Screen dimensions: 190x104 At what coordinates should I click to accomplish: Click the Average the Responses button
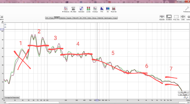12,97
